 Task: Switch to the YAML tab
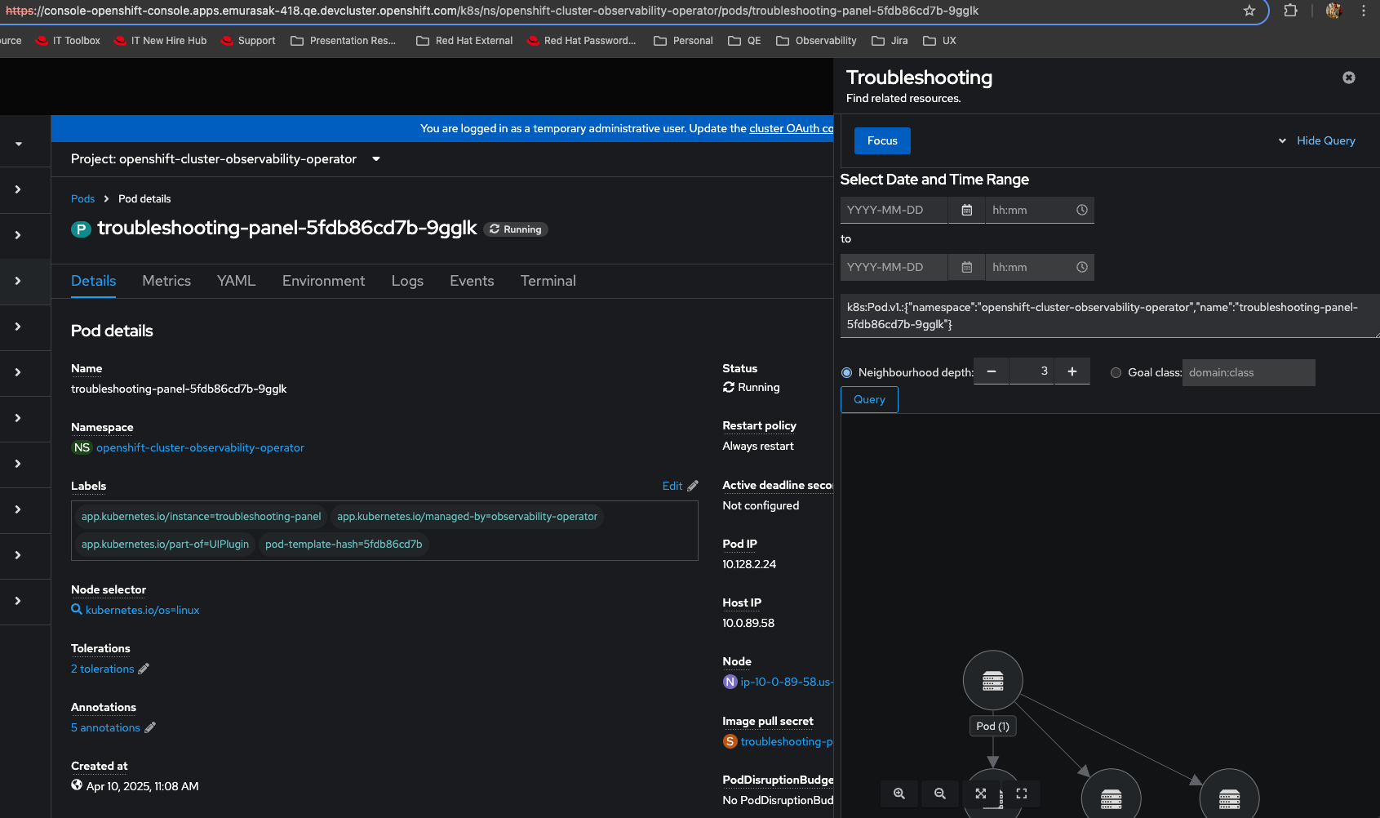pyautogui.click(x=237, y=281)
